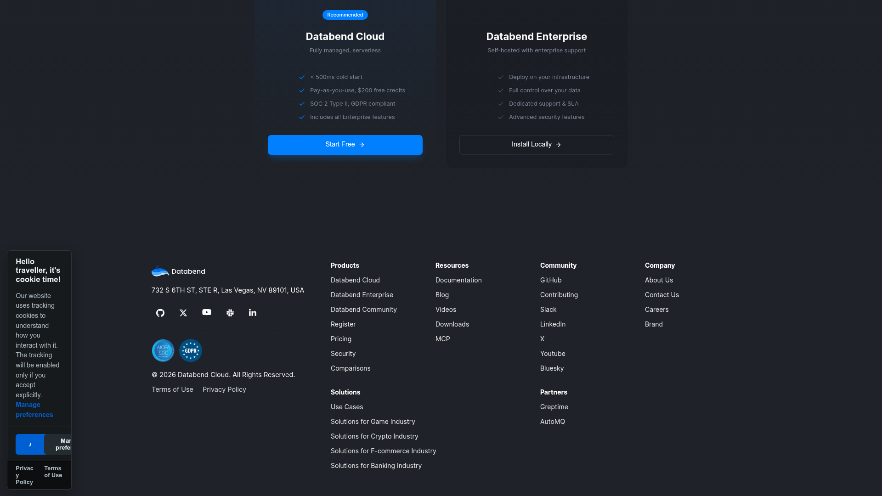Open the Register link
882x496 pixels.
[x=343, y=324]
